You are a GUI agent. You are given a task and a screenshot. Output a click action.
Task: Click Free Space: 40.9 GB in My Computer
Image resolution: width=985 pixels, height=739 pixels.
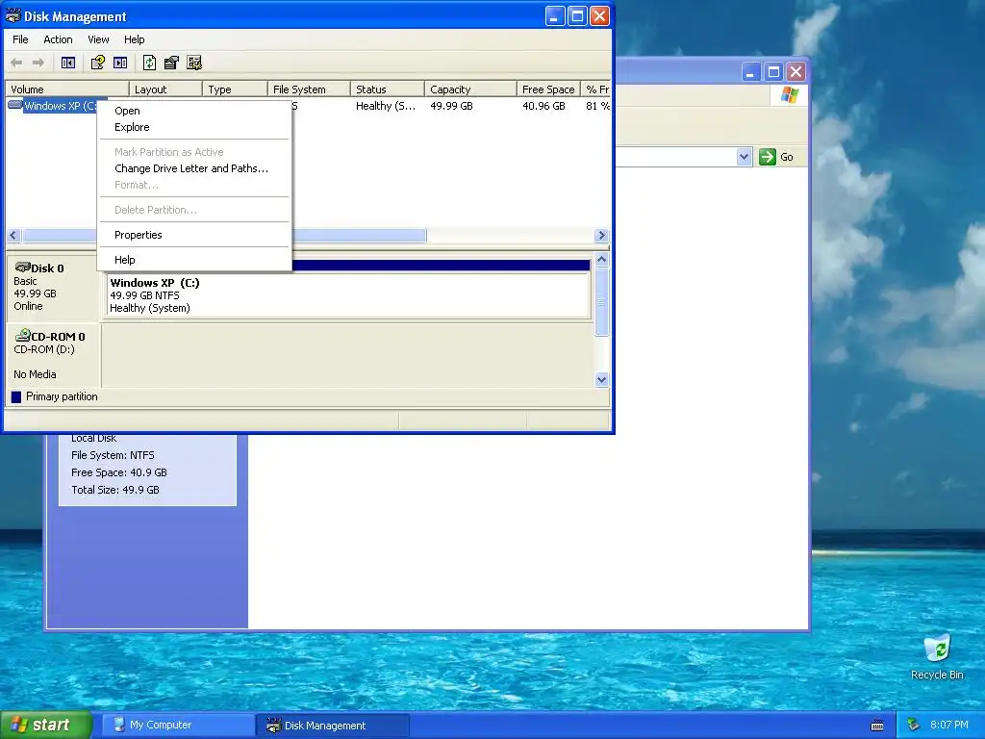(118, 471)
